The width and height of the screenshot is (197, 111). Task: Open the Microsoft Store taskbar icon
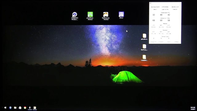tap(20, 108)
